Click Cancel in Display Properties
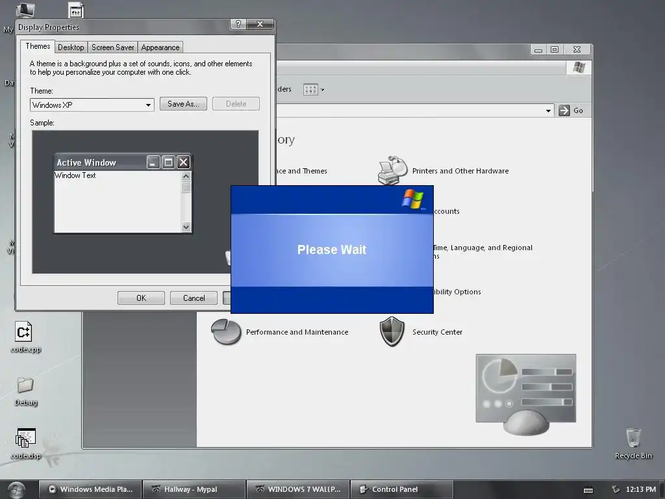This screenshot has width=665, height=499. click(194, 298)
